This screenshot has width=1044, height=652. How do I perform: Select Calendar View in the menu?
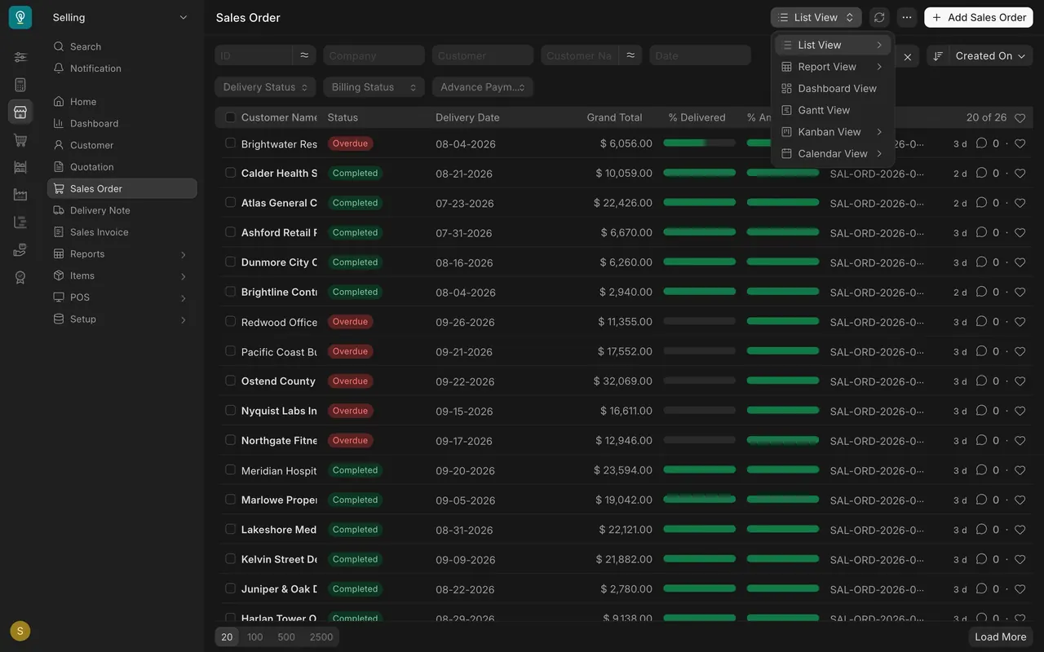(x=833, y=153)
